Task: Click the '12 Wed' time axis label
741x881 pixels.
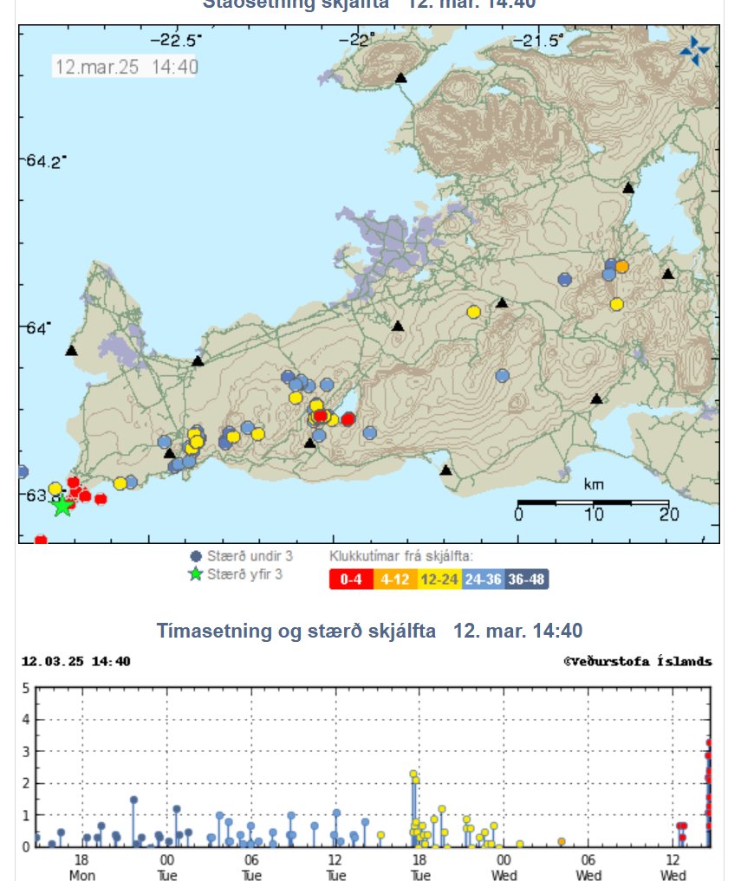Action: [x=673, y=867]
